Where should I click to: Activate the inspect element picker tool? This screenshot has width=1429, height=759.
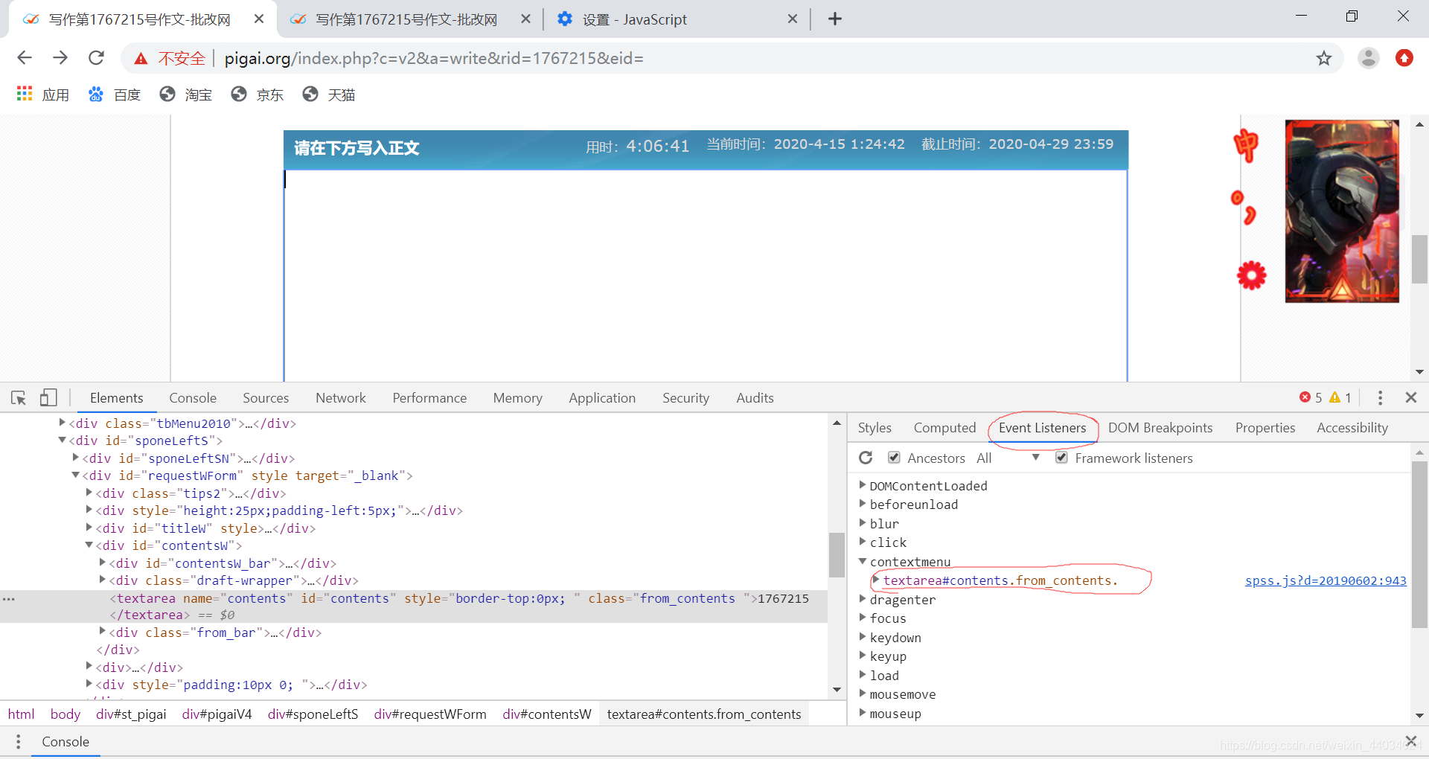click(x=19, y=398)
